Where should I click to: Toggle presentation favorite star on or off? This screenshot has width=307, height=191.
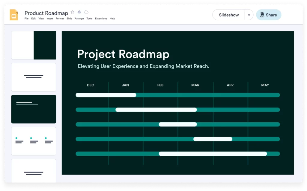click(72, 12)
